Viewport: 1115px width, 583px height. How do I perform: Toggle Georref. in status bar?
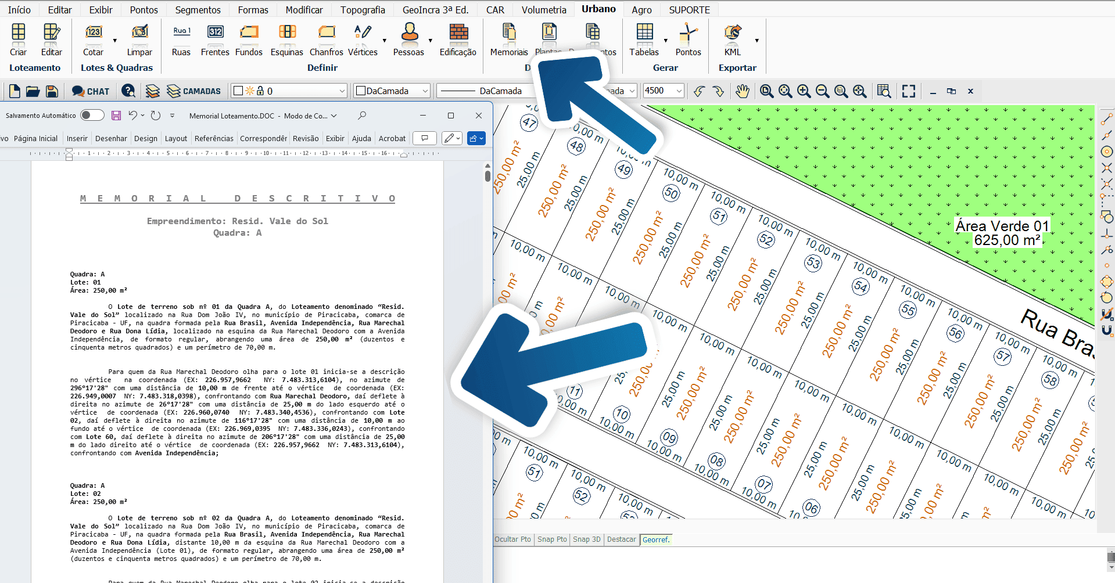[x=656, y=539]
